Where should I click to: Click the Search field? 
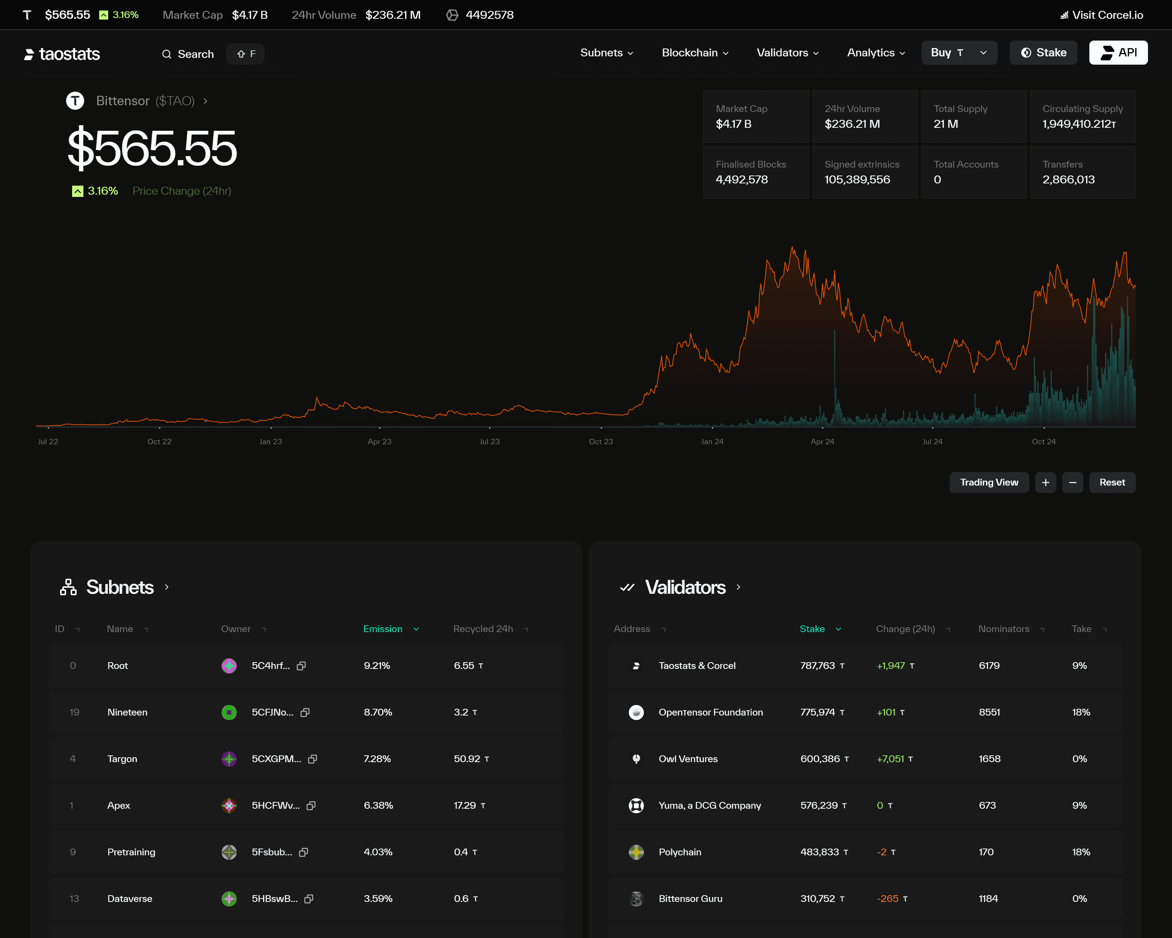pos(188,54)
